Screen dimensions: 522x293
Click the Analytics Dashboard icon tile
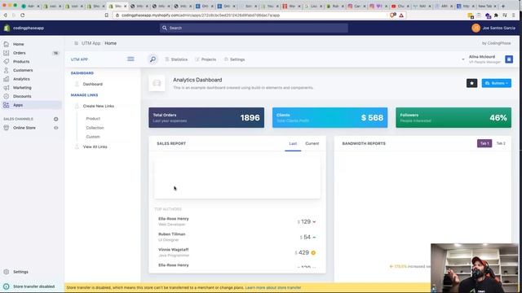click(x=157, y=83)
